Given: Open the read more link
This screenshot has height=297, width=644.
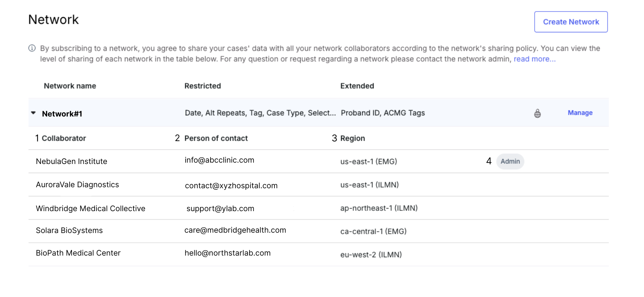Looking at the screenshot, I should [534, 59].
